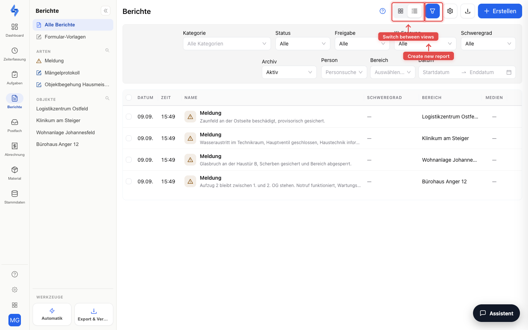
Task: Toggle the filter panel button
Action: point(433,11)
